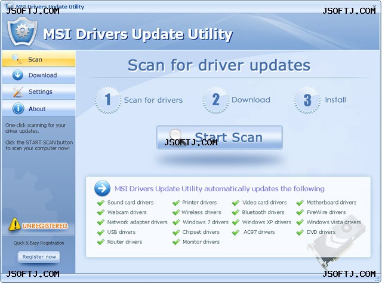Click the 'Webcam drivers' text
Viewport: 382px width, 284px height.
click(127, 212)
